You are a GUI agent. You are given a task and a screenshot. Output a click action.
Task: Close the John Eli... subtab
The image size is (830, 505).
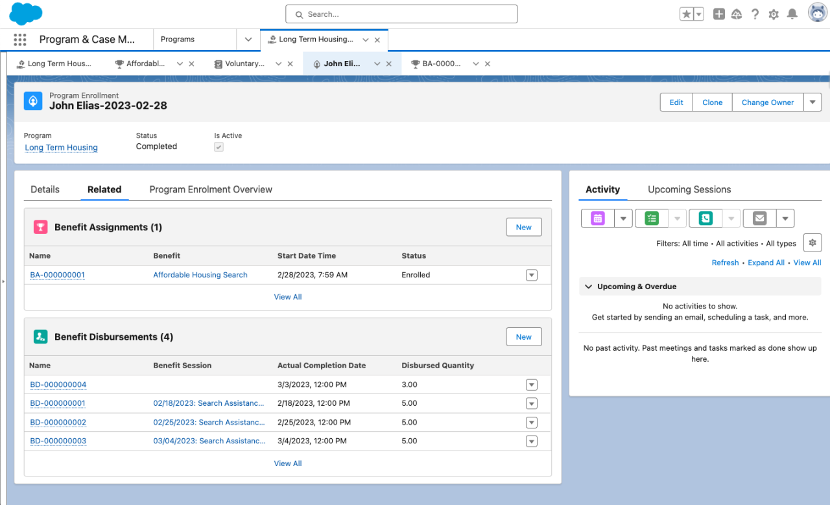[x=389, y=64]
